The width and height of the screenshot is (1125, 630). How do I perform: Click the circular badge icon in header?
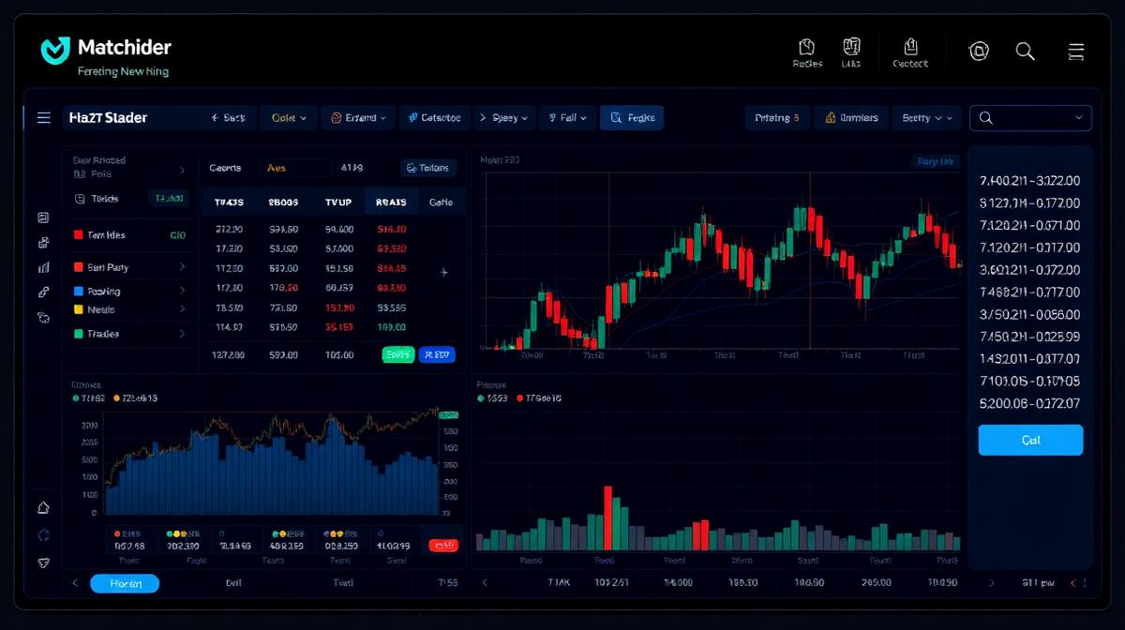pyautogui.click(x=979, y=51)
